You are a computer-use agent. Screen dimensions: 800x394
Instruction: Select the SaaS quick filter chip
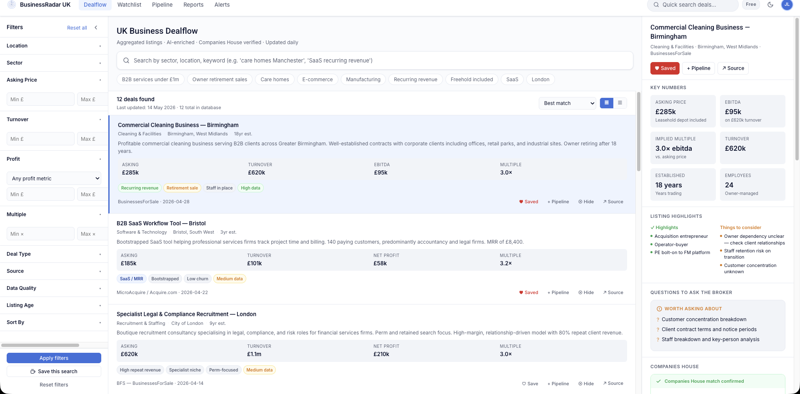tap(512, 80)
